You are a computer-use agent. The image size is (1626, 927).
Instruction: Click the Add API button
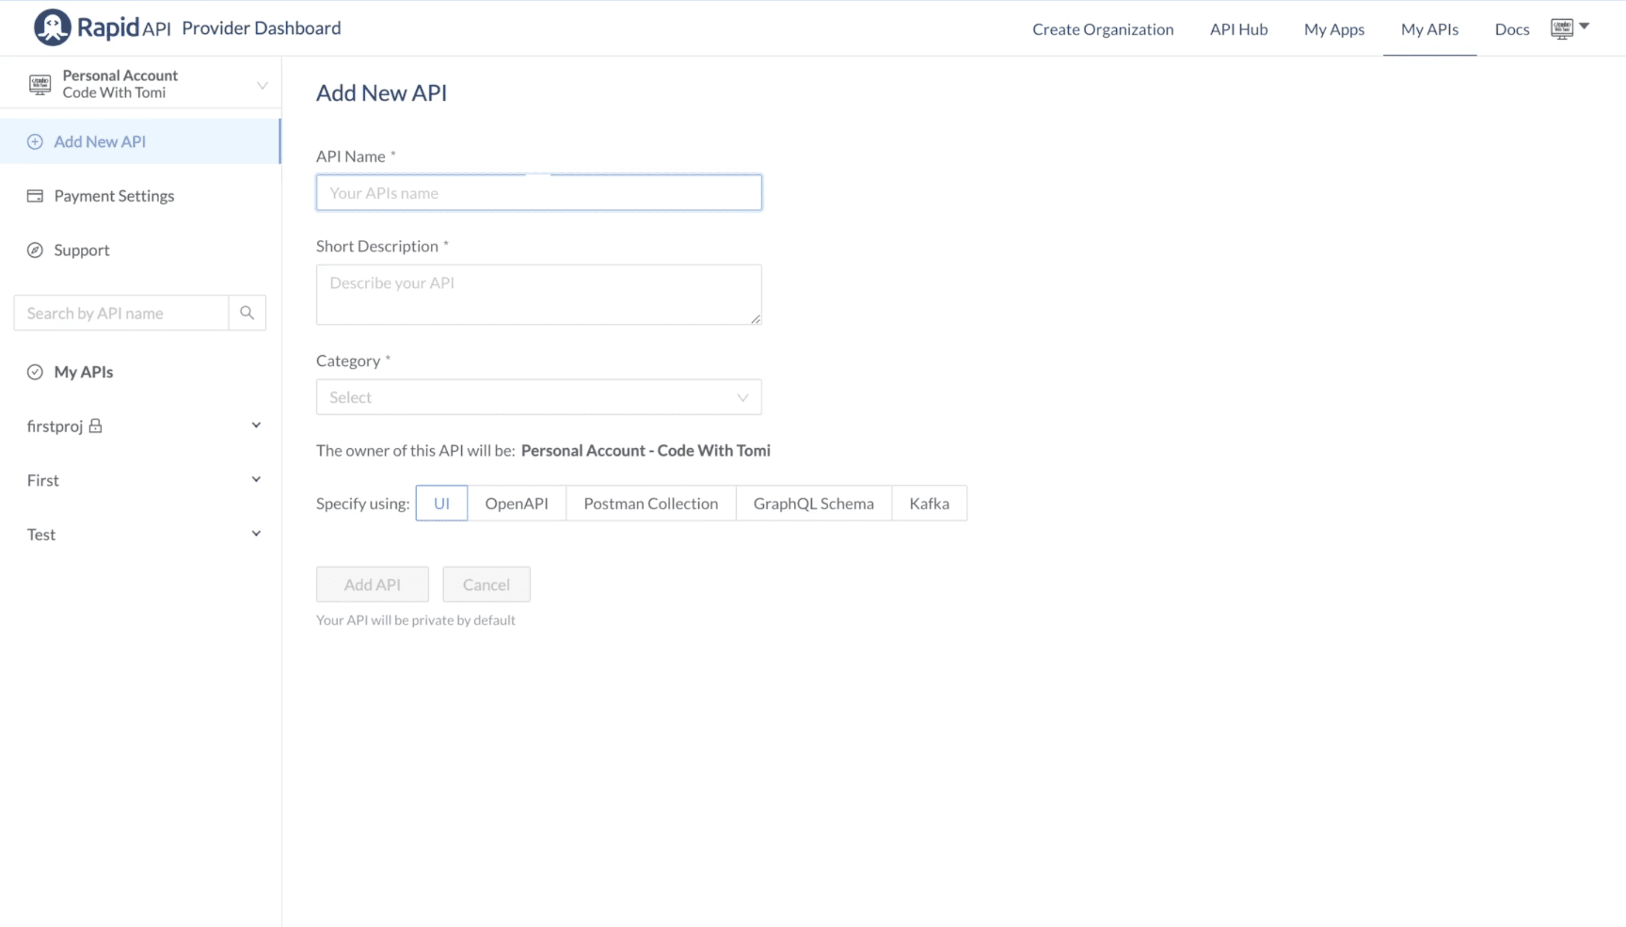(373, 584)
